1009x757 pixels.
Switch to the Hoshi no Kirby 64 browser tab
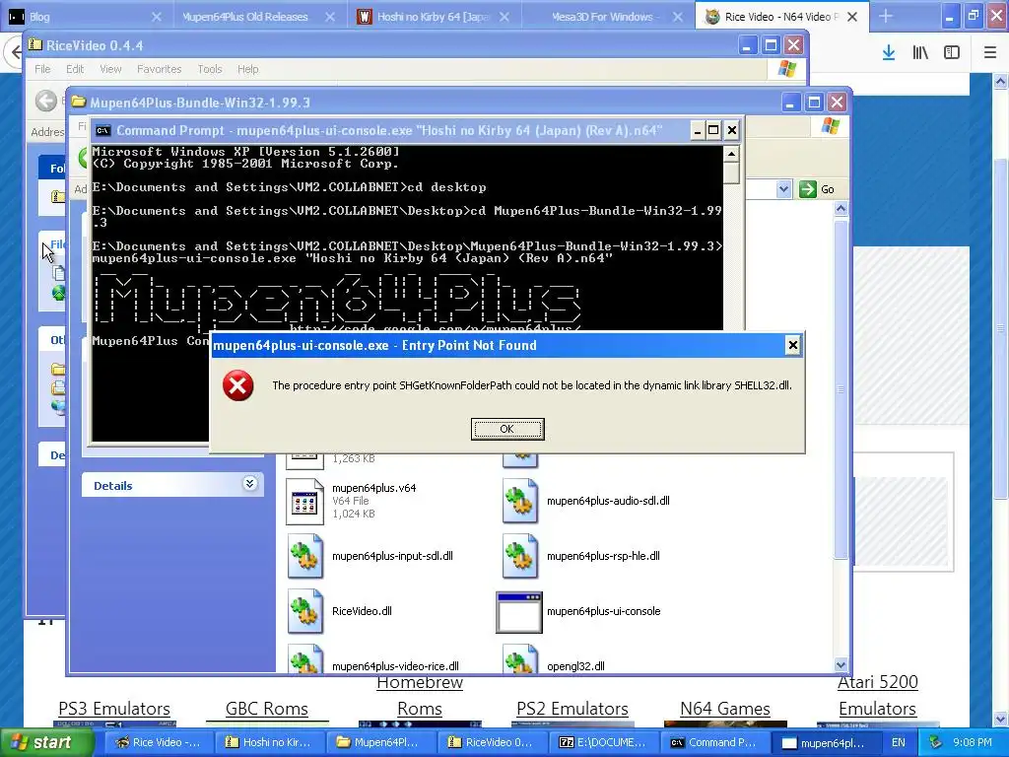coord(433,17)
